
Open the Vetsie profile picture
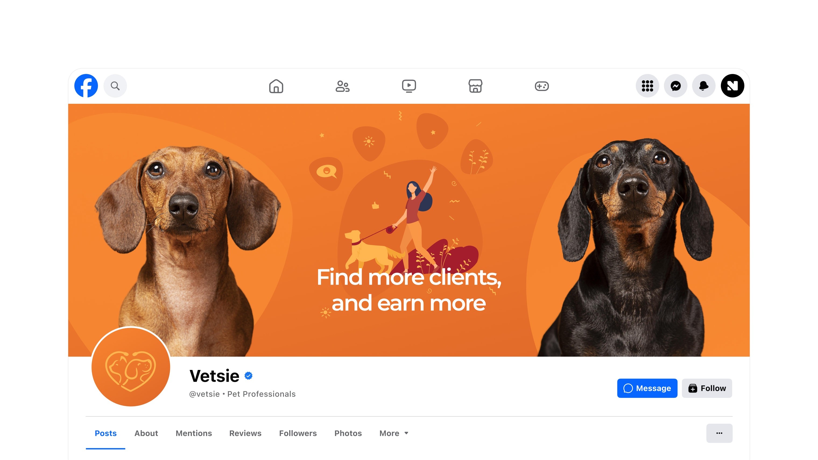pyautogui.click(x=131, y=367)
